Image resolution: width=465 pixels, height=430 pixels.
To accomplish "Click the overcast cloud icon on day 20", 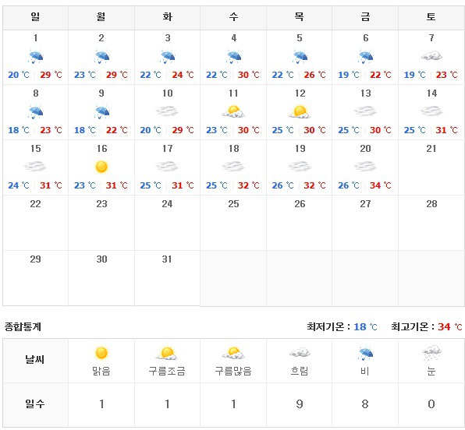I will [x=365, y=167].
